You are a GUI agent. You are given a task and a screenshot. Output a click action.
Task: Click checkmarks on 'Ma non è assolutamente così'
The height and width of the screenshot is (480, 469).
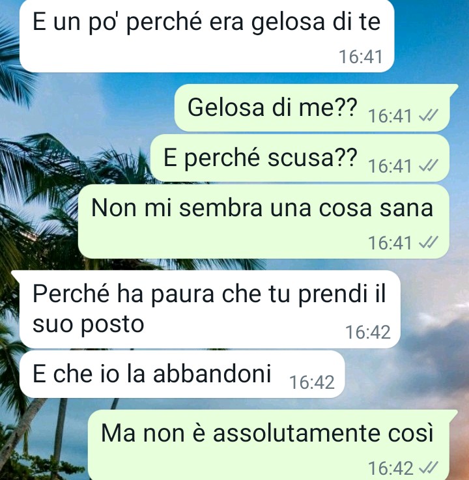click(x=429, y=468)
